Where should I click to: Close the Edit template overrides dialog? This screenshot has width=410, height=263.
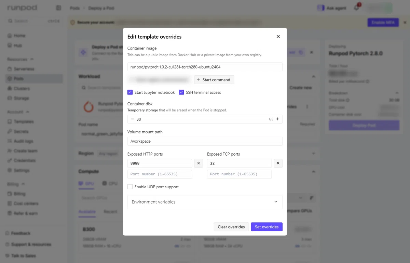(x=278, y=36)
